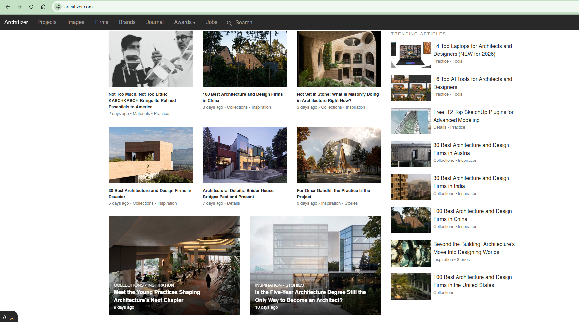Open the Firms page

(102, 22)
